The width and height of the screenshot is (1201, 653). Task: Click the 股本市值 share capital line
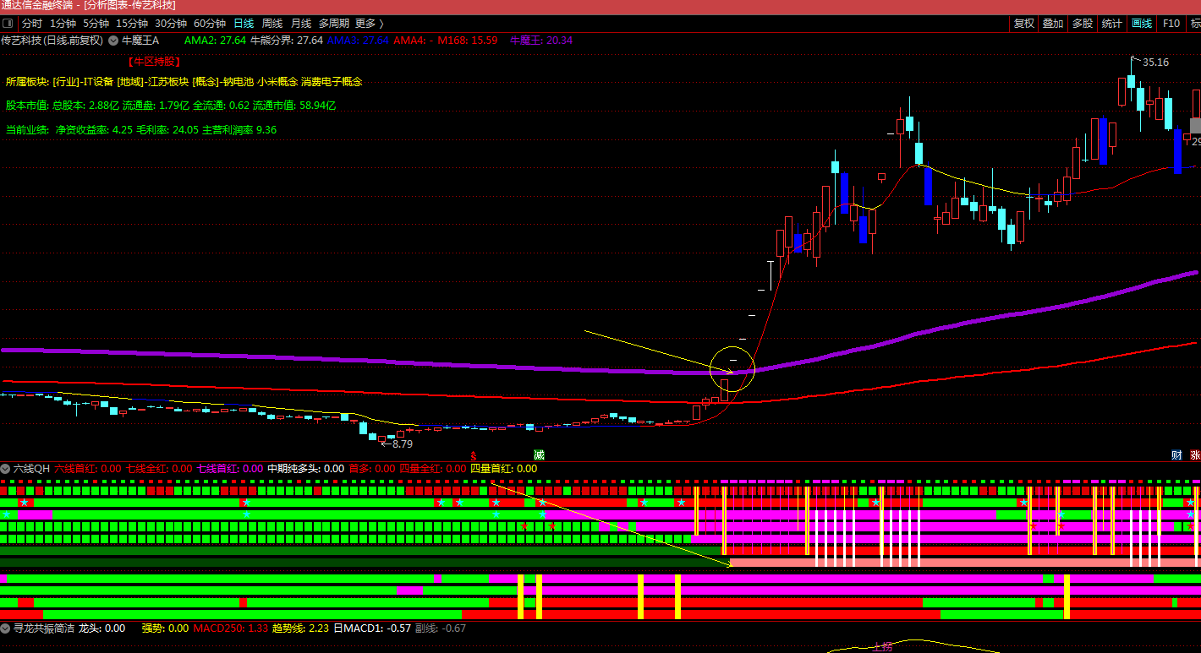171,106
